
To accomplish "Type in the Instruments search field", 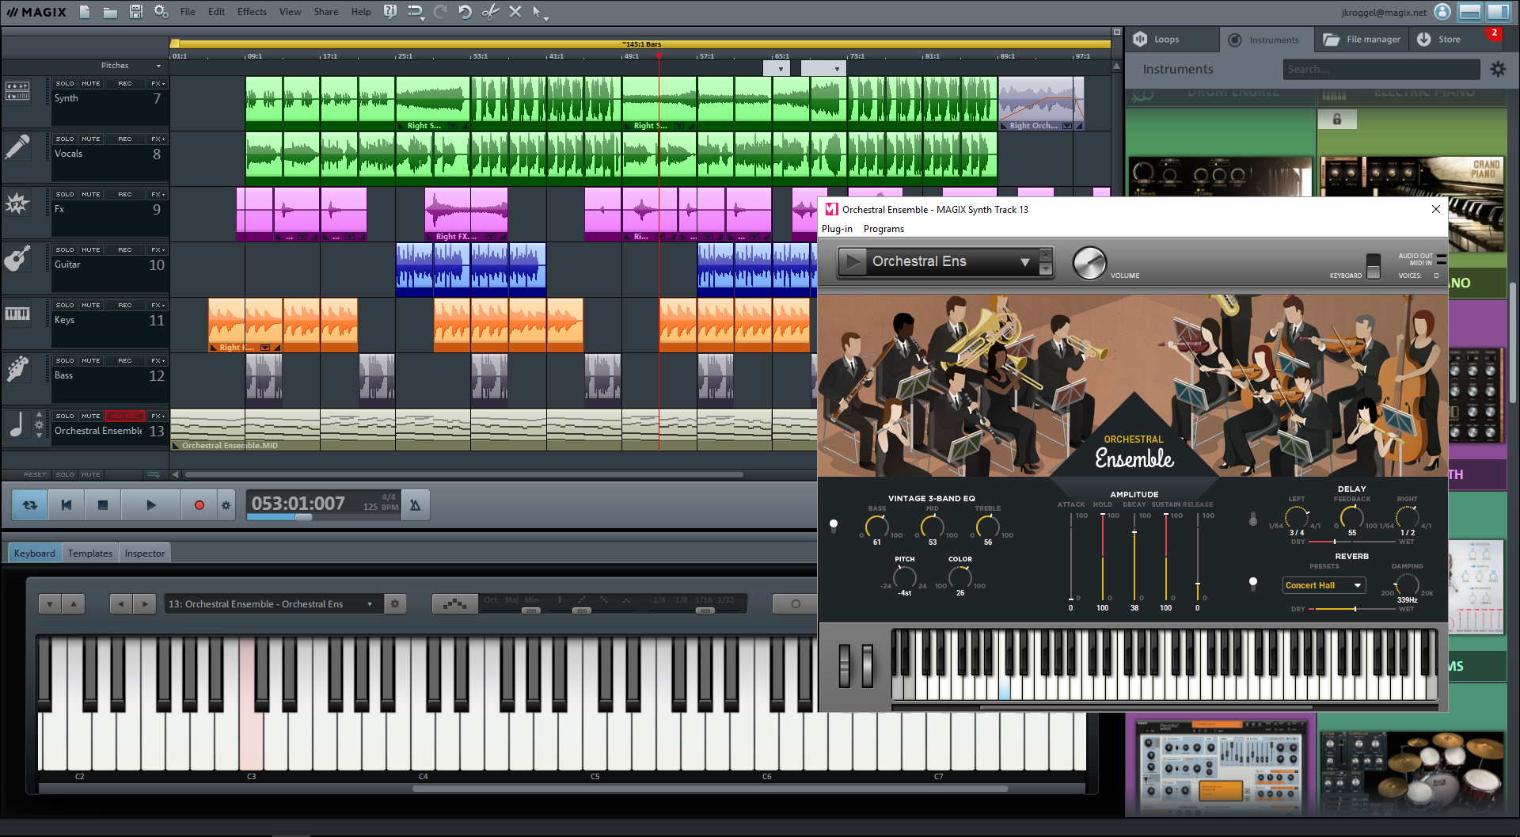I will click(1381, 69).
